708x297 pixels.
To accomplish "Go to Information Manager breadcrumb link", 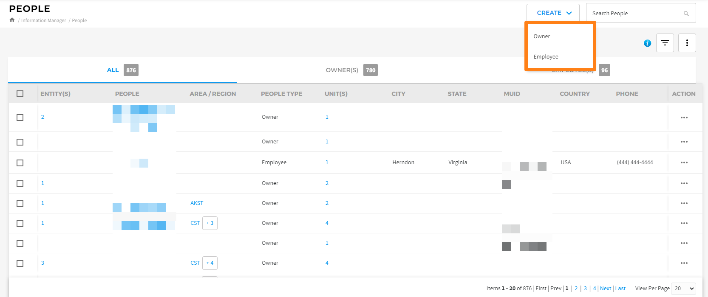I will (x=44, y=20).
